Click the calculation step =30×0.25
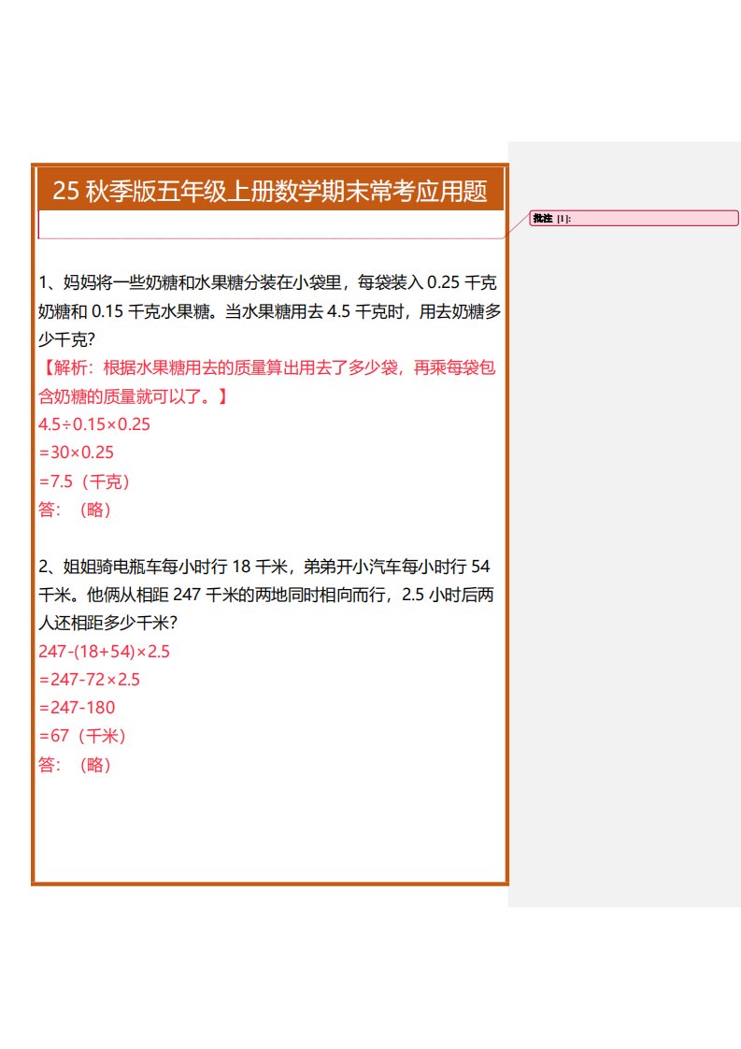Viewport: 741px width, 1049px height. point(77,453)
